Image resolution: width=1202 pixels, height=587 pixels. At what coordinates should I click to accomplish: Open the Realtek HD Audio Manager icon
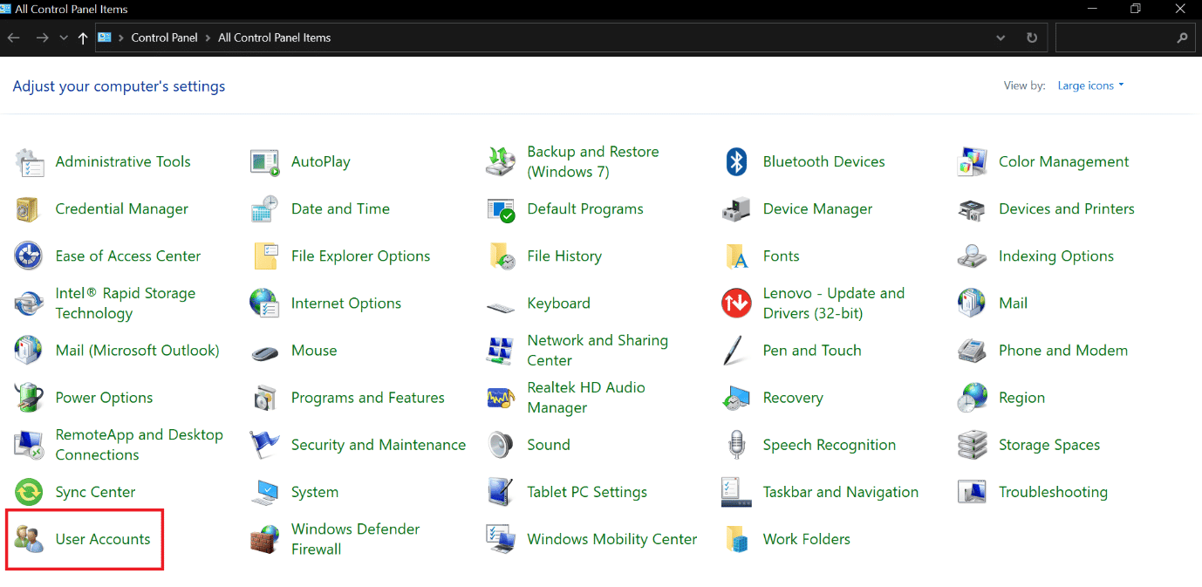[501, 398]
